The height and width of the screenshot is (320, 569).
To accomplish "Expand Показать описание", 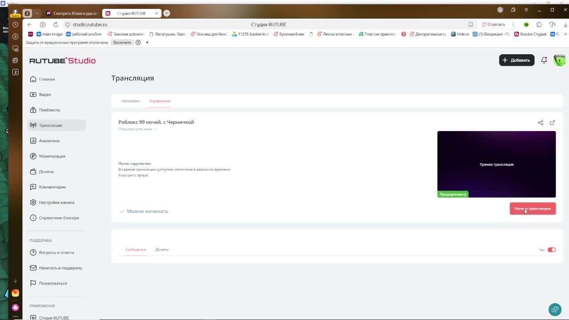I will [138, 129].
